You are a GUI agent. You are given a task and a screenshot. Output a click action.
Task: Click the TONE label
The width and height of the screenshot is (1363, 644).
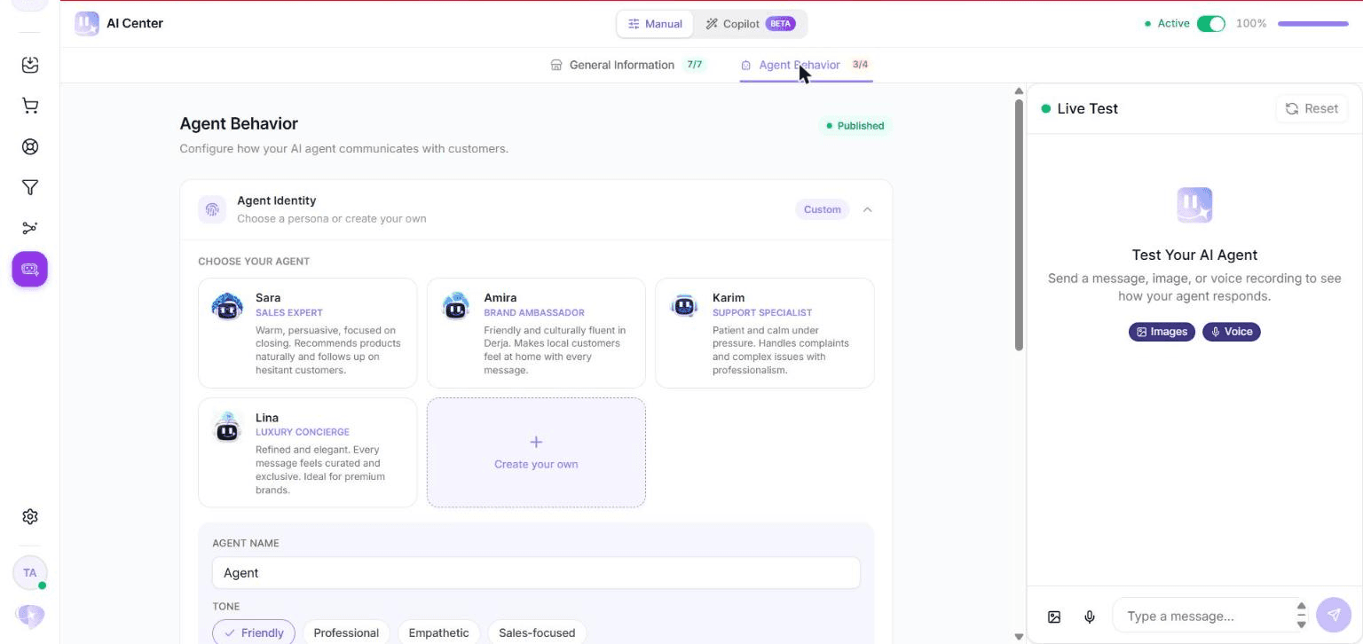[226, 607]
